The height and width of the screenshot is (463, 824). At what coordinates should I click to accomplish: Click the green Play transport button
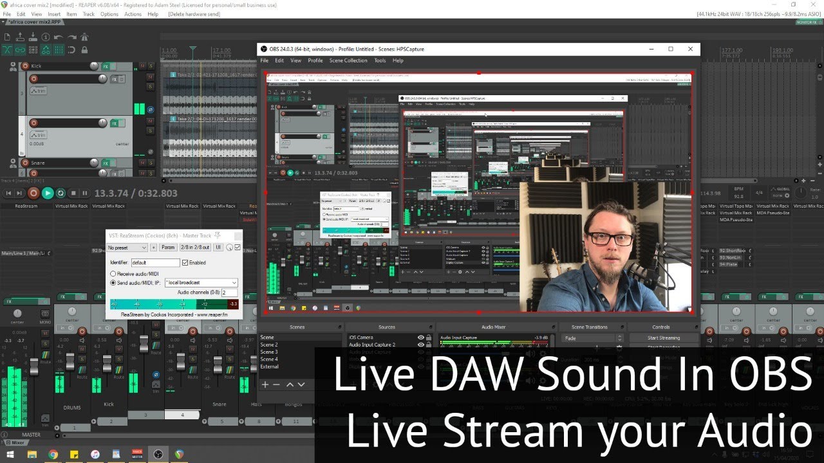pyautogui.click(x=48, y=193)
